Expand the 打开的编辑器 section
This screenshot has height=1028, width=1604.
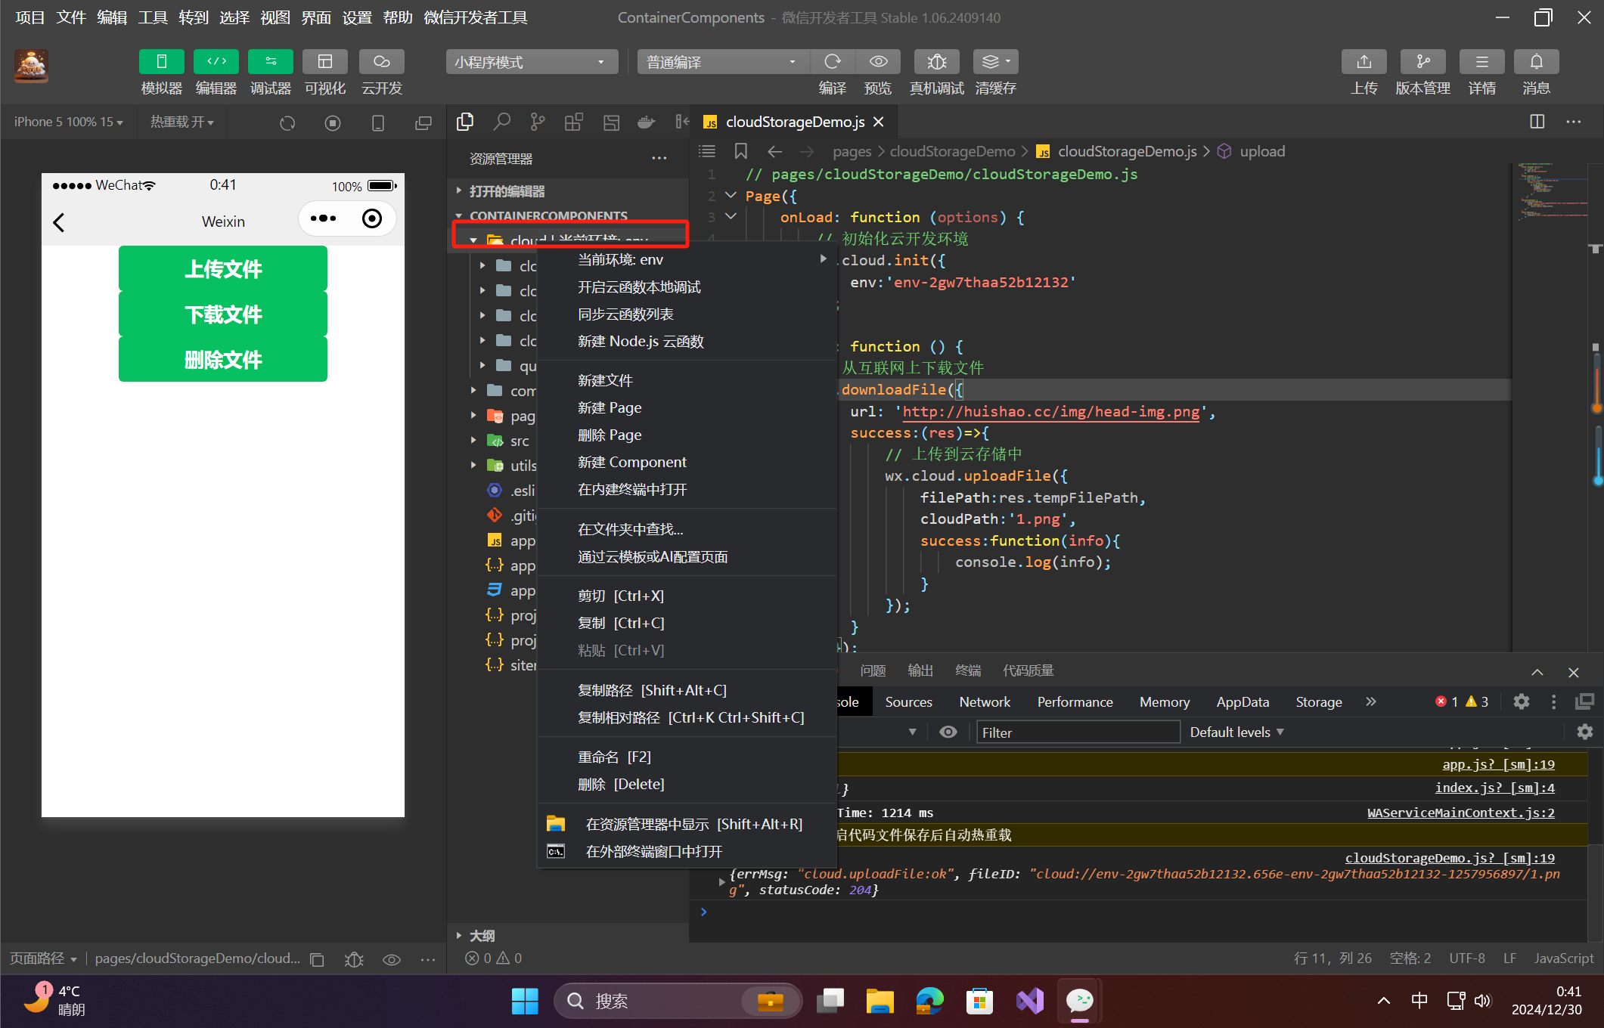(x=506, y=191)
